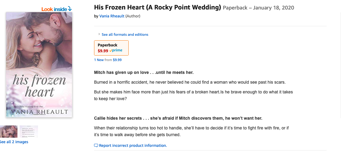Click the (Author) role label
The height and width of the screenshot is (156, 341).
[x=133, y=16]
